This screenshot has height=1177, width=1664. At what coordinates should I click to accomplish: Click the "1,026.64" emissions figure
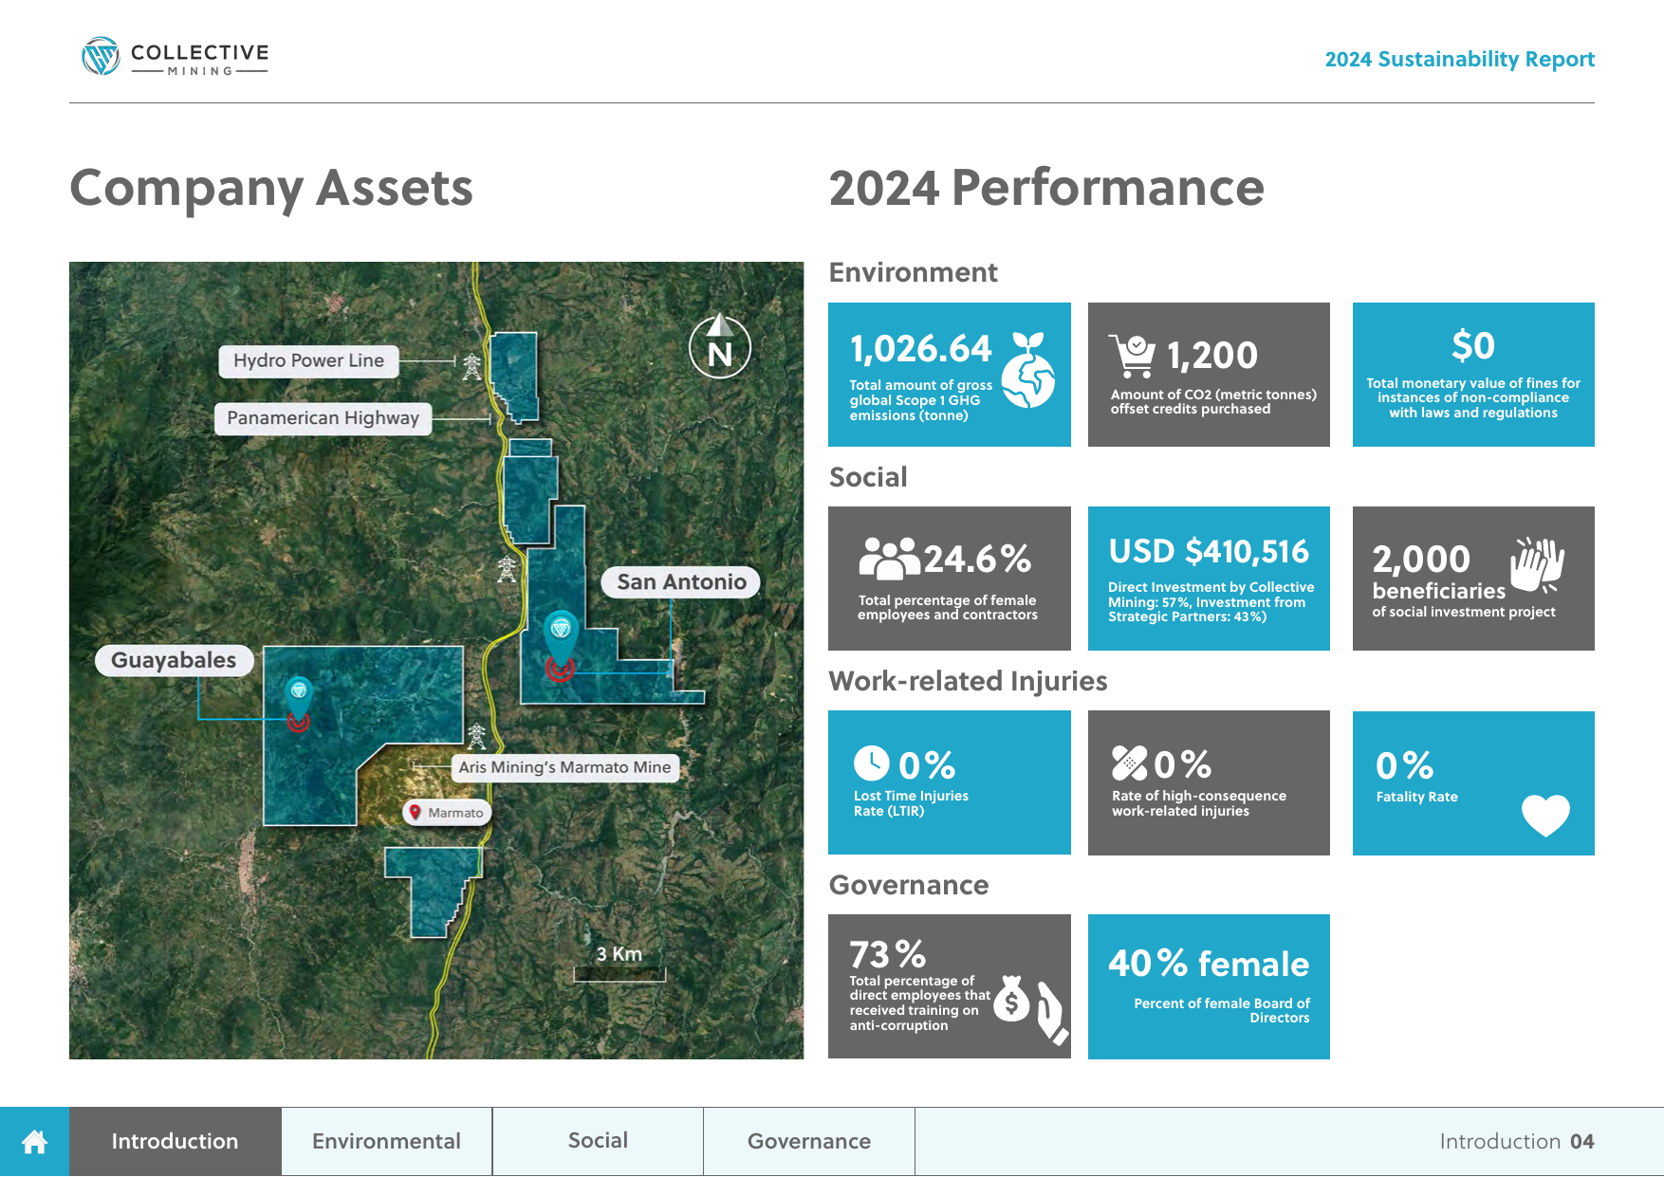click(920, 349)
